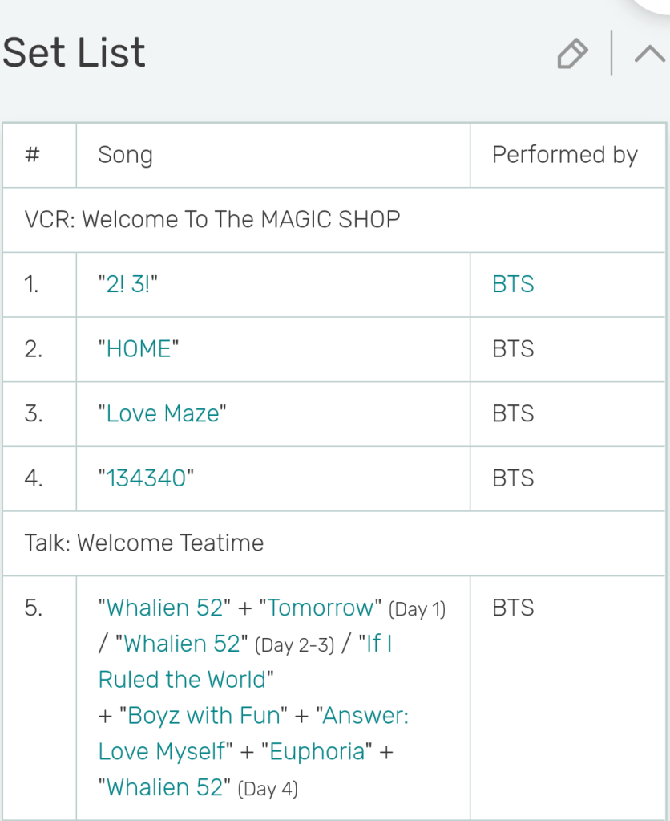Visit the "Boyz with Fun" song link
670x821 pixels.
201,715
